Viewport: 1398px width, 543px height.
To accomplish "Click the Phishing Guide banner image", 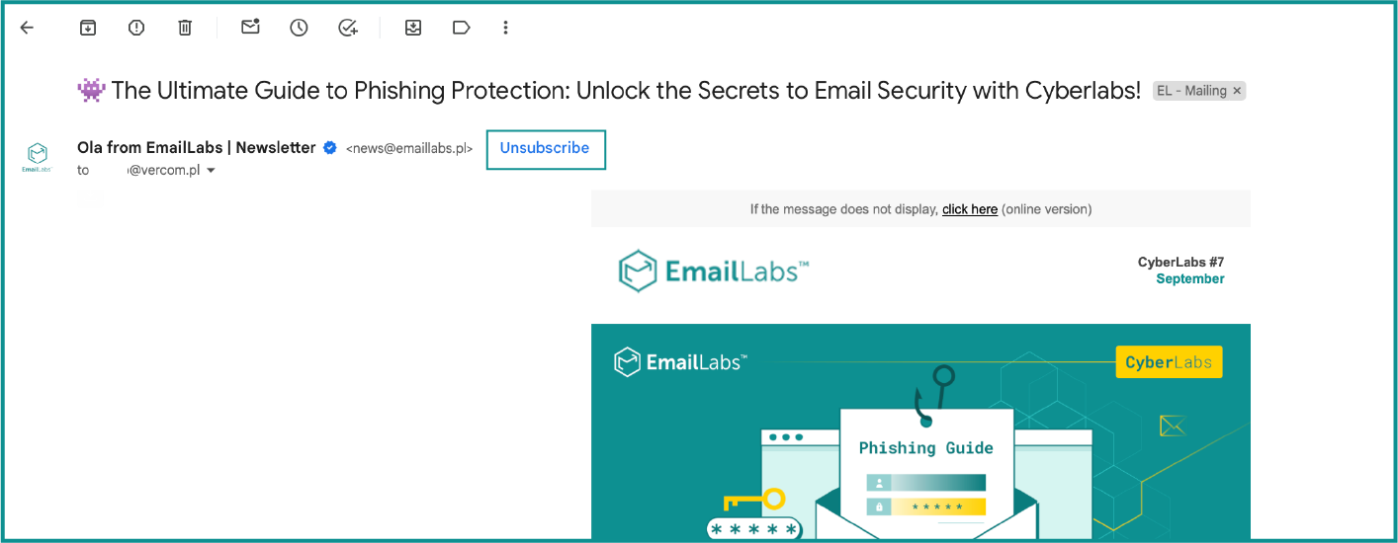I will [x=920, y=432].
